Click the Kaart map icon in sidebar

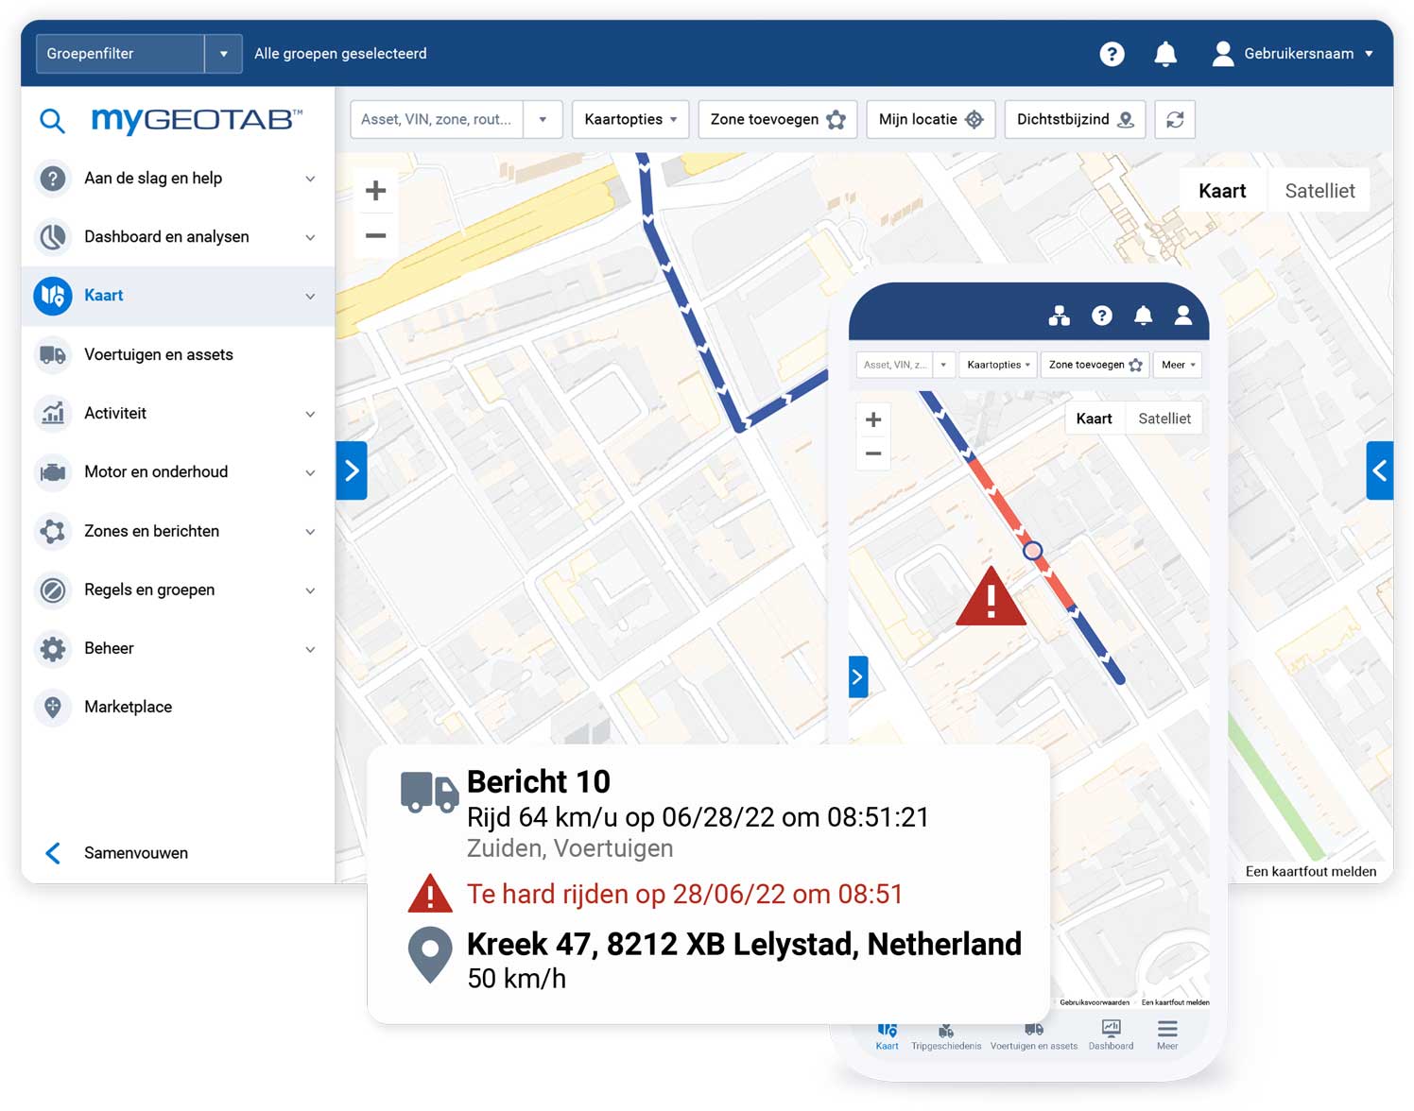(x=53, y=296)
